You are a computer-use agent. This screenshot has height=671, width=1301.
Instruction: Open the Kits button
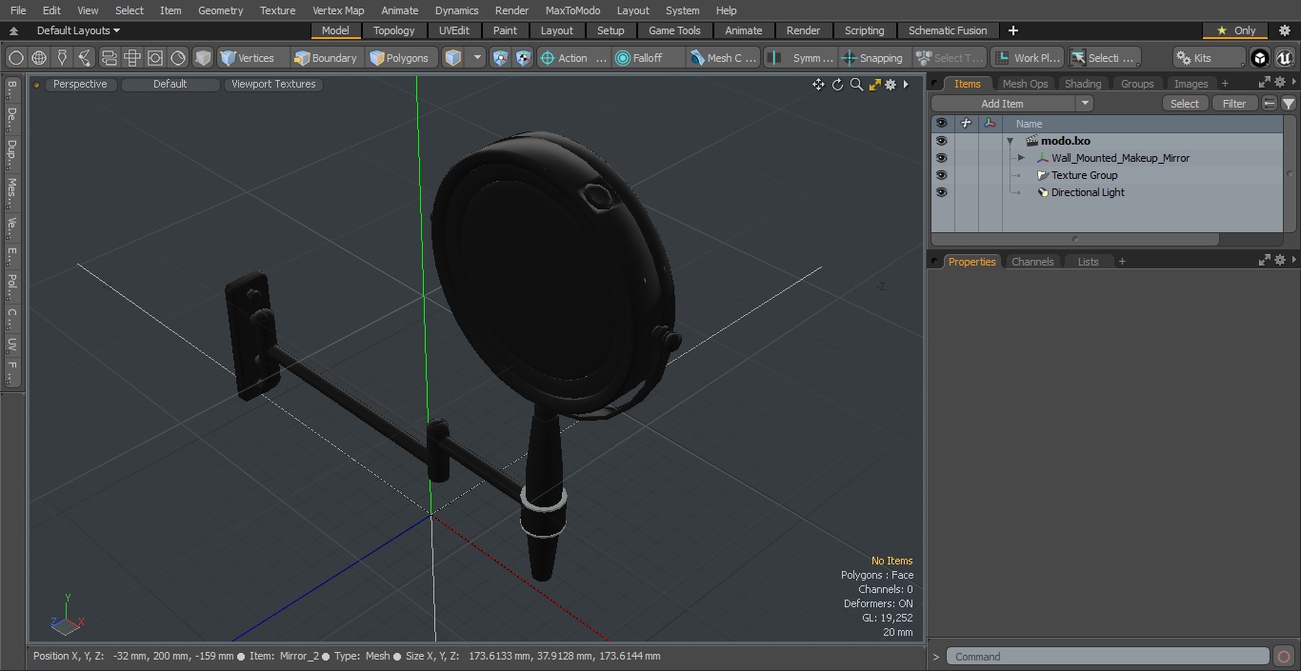pyautogui.click(x=1209, y=58)
